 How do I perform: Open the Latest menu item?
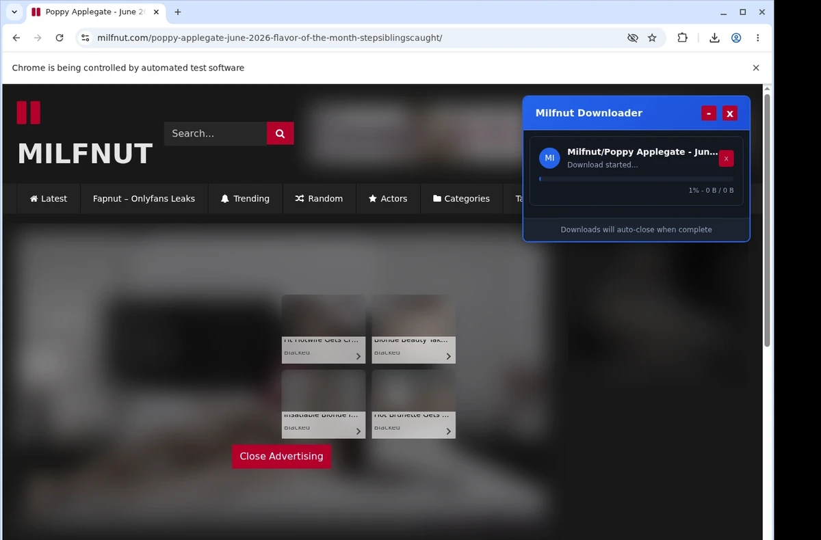[x=49, y=198]
